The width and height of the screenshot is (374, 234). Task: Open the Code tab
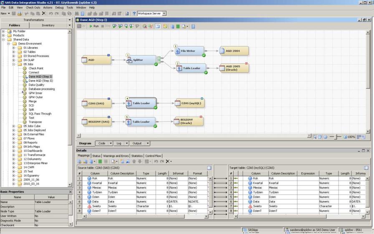(x=101, y=143)
